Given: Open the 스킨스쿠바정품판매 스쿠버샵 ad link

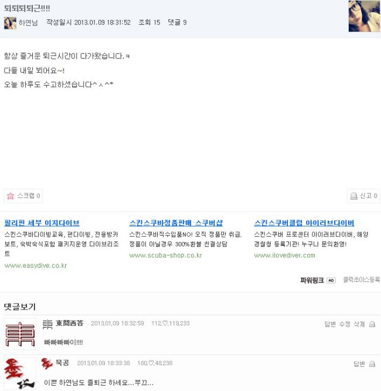Looking at the screenshot, I should [176, 223].
